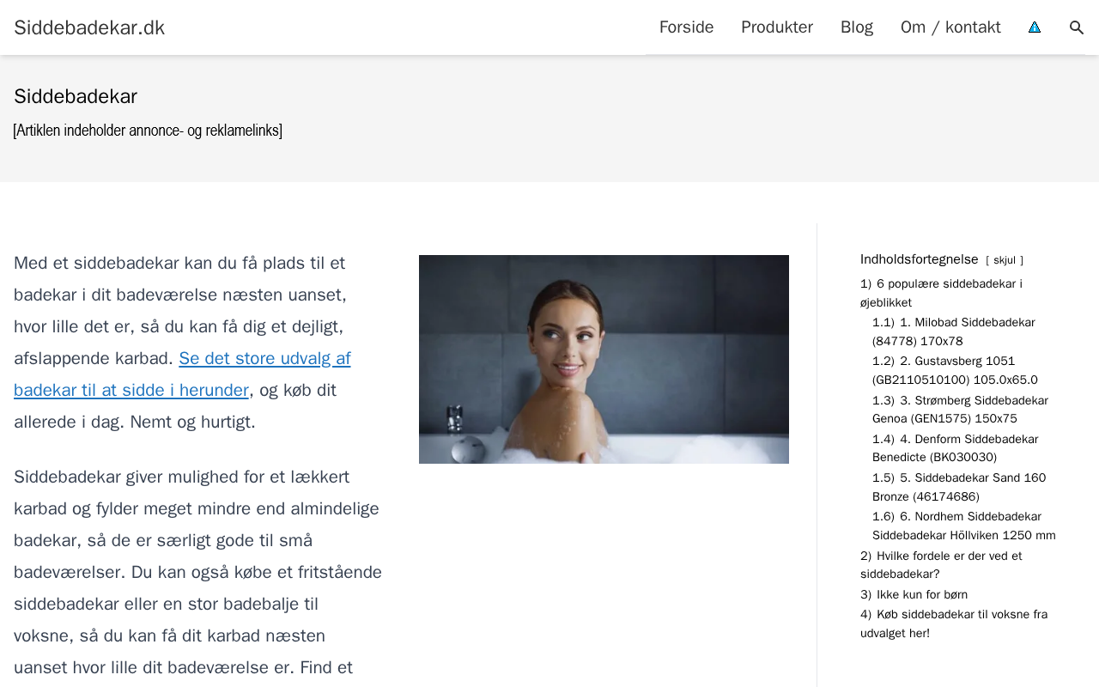Follow the 'Se det store udvalg af badekar' link
This screenshot has height=687, width=1099.
[x=182, y=374]
